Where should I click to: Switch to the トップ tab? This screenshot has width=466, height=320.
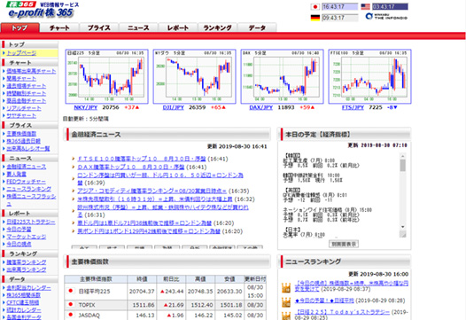(x=19, y=27)
